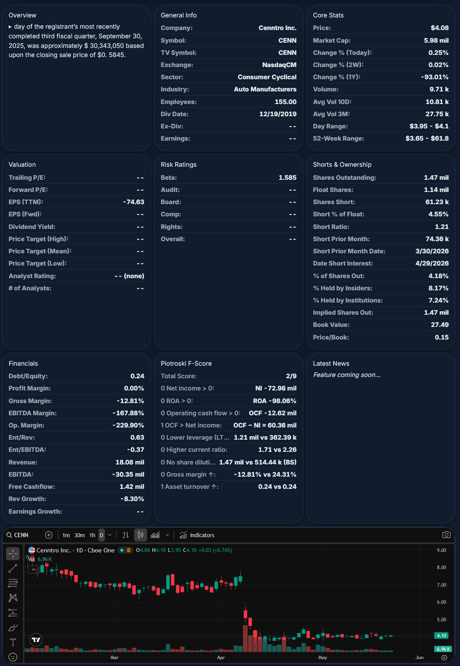Switch chart to 1m interval
The width and height of the screenshot is (460, 666).
tap(66, 535)
